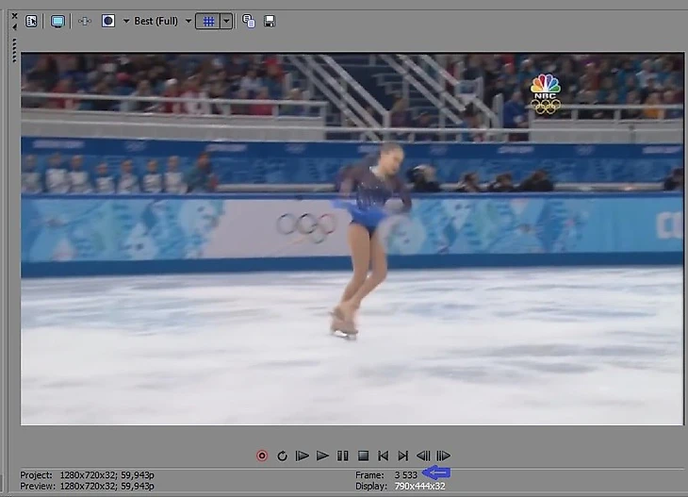Click Preview value 1280x720x32; 59,943p
This screenshot has height=497, width=688.
[x=106, y=486]
